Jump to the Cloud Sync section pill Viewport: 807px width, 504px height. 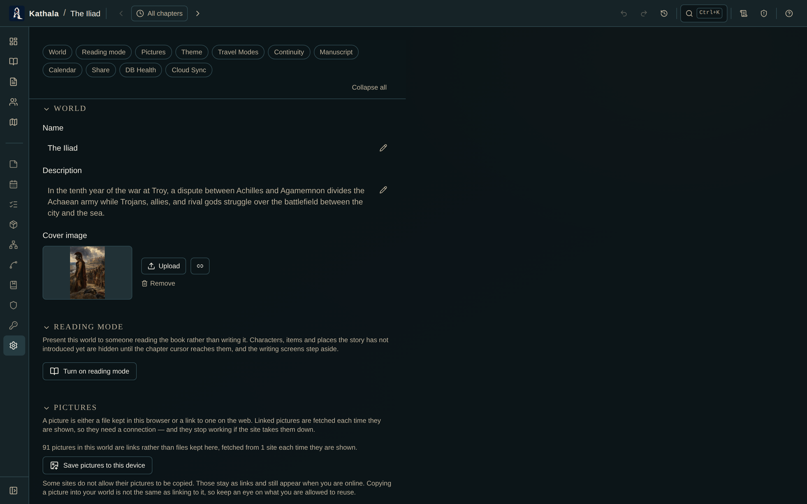click(x=189, y=70)
